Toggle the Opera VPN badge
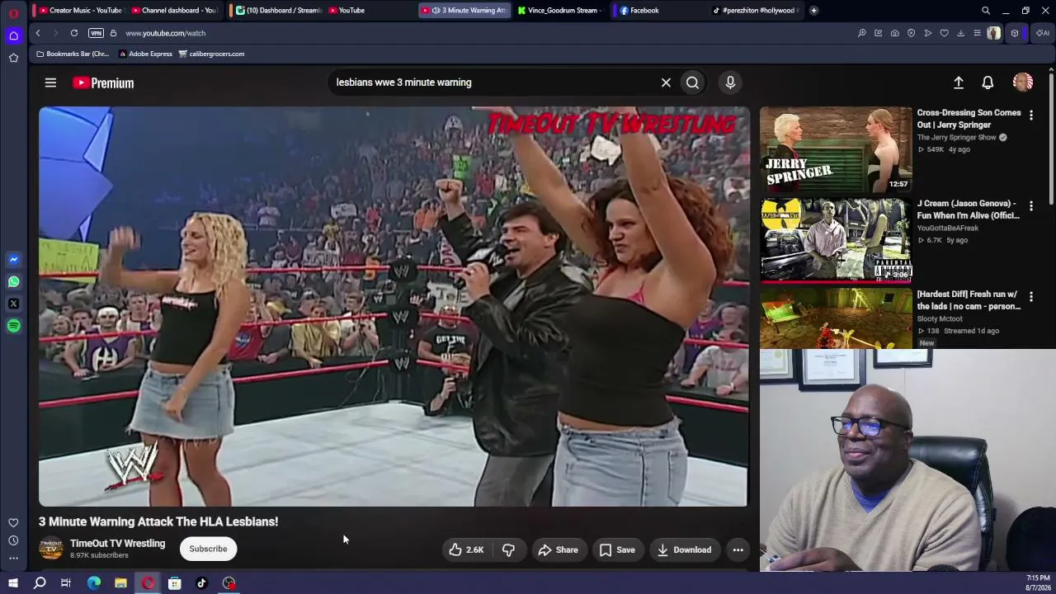Image resolution: width=1056 pixels, height=594 pixels. point(96,33)
